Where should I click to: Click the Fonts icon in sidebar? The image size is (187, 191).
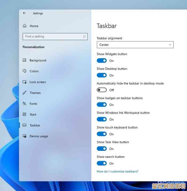[x=24, y=104]
